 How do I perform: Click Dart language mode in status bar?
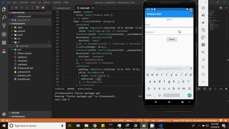153,120
